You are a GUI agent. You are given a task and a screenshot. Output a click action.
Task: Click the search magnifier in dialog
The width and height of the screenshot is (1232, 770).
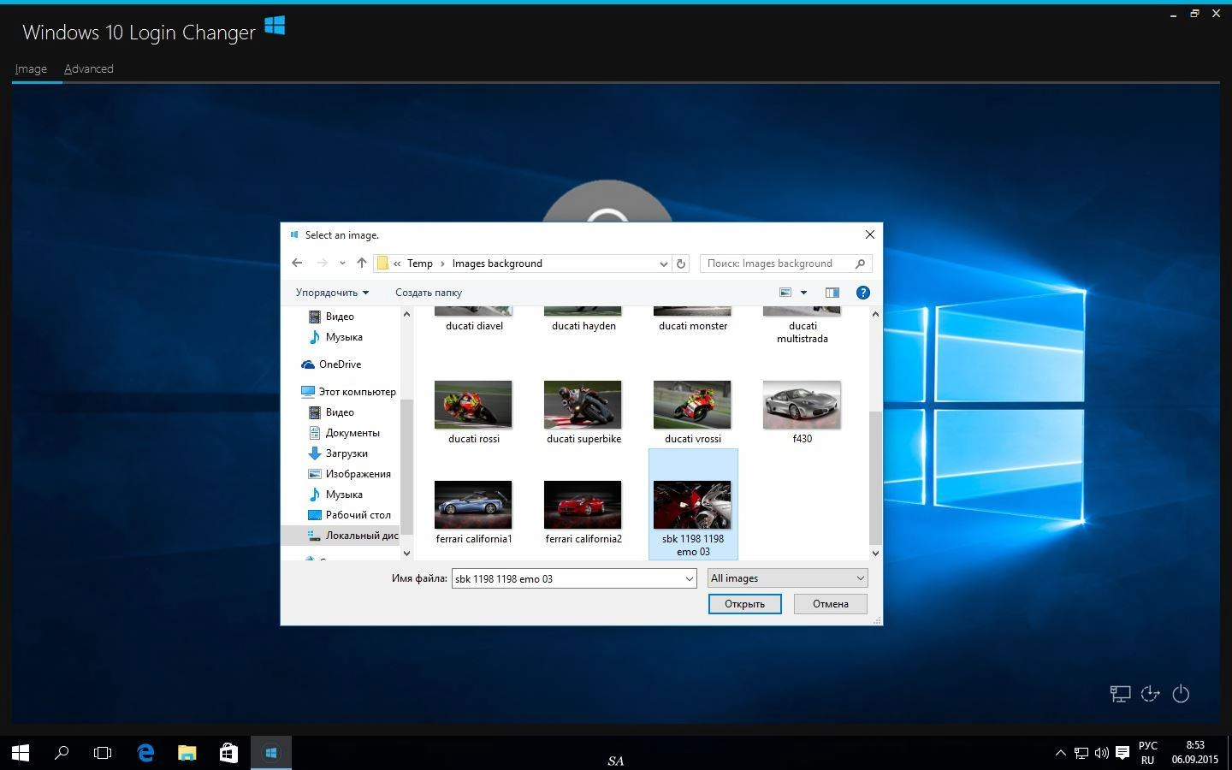(860, 264)
